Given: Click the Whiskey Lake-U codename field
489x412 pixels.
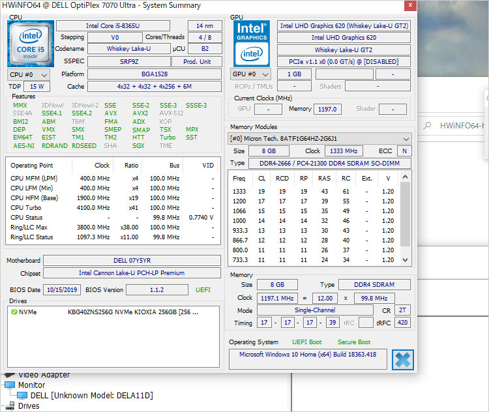Looking at the screenshot, I should click(128, 49).
